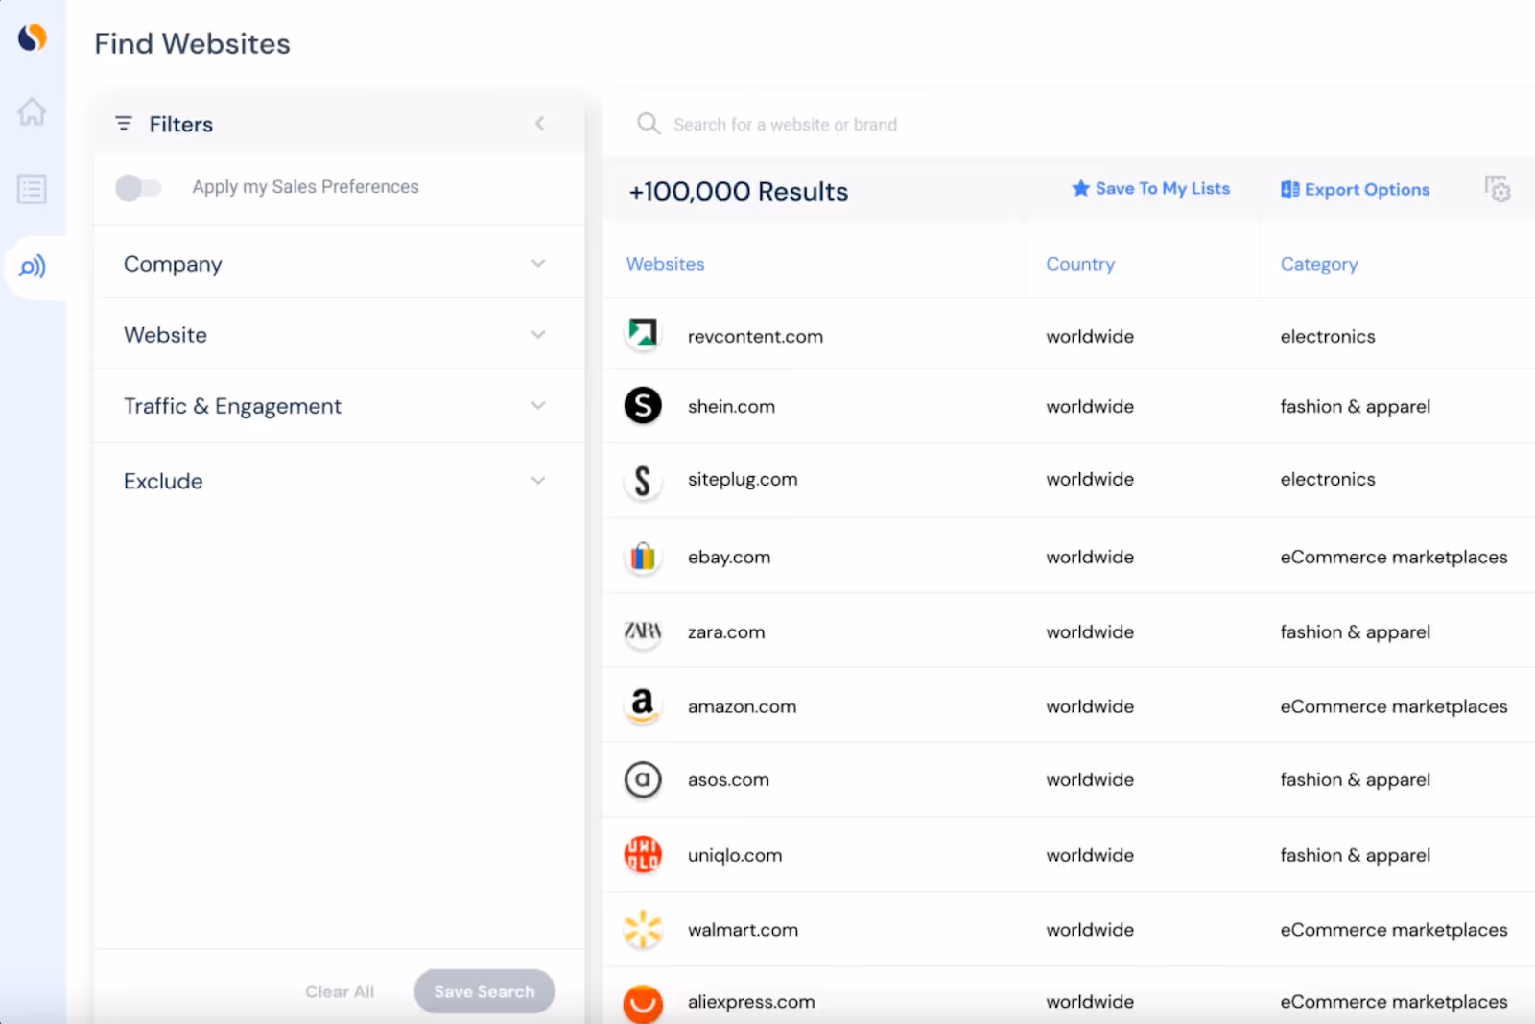Click worldwide in the zara.com row
This screenshot has height=1024, width=1535.
[1090, 631]
